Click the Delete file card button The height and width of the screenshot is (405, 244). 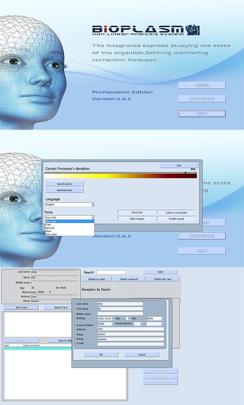(163, 279)
